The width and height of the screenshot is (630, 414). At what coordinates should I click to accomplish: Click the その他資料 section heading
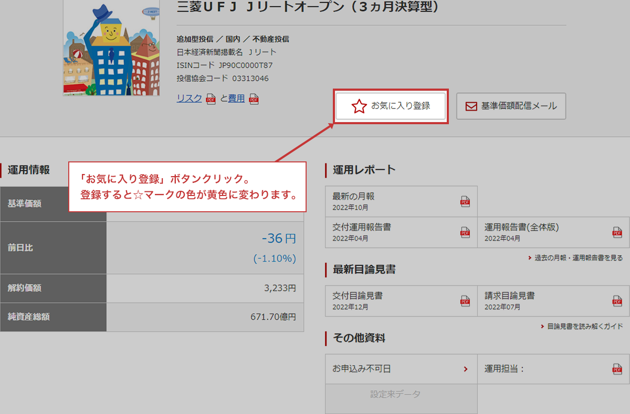pyautogui.click(x=359, y=339)
